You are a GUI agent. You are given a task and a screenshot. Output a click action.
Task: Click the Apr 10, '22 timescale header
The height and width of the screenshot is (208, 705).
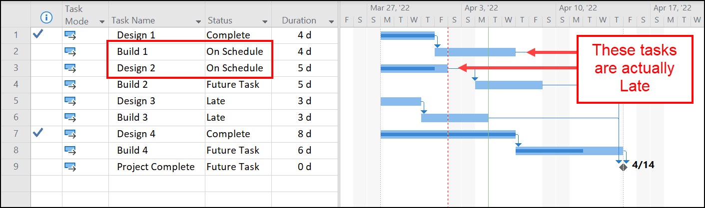click(578, 8)
